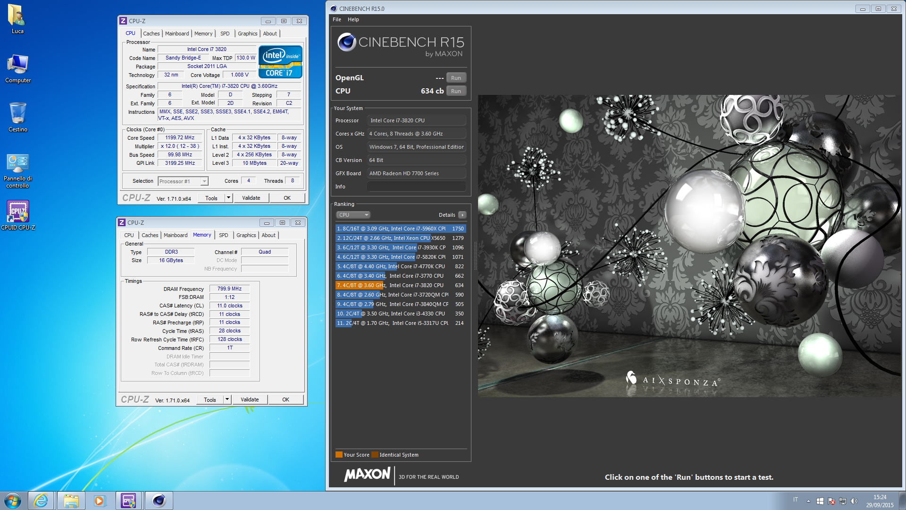The image size is (906, 510).
Task: Click the rendered scene preview image
Action: tap(689, 246)
